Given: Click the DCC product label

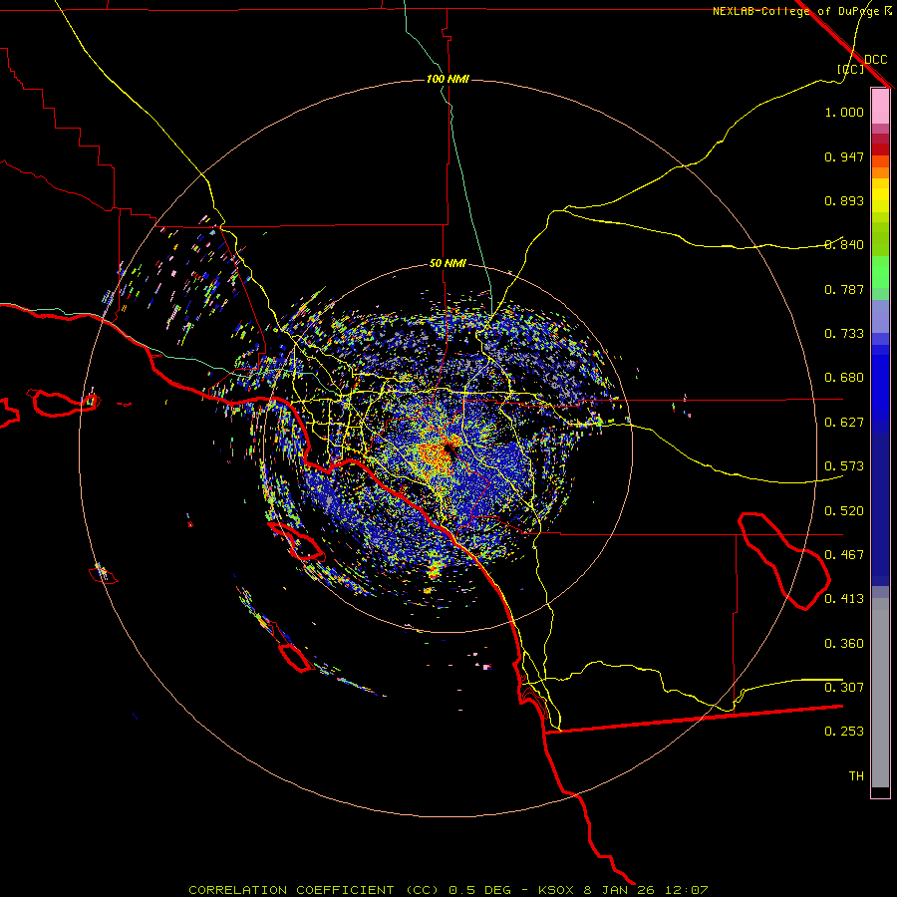Looking at the screenshot, I should pos(875,59).
